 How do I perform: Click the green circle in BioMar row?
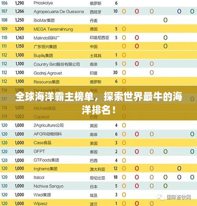[x=165, y=20]
